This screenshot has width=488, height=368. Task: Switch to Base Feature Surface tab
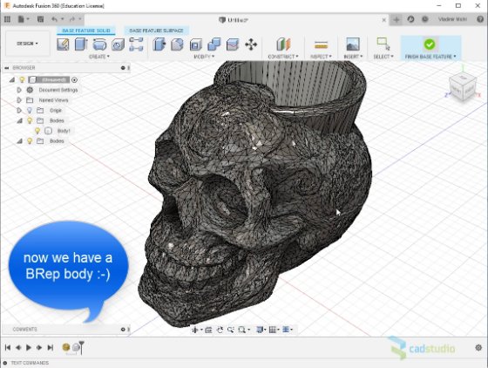[156, 31]
